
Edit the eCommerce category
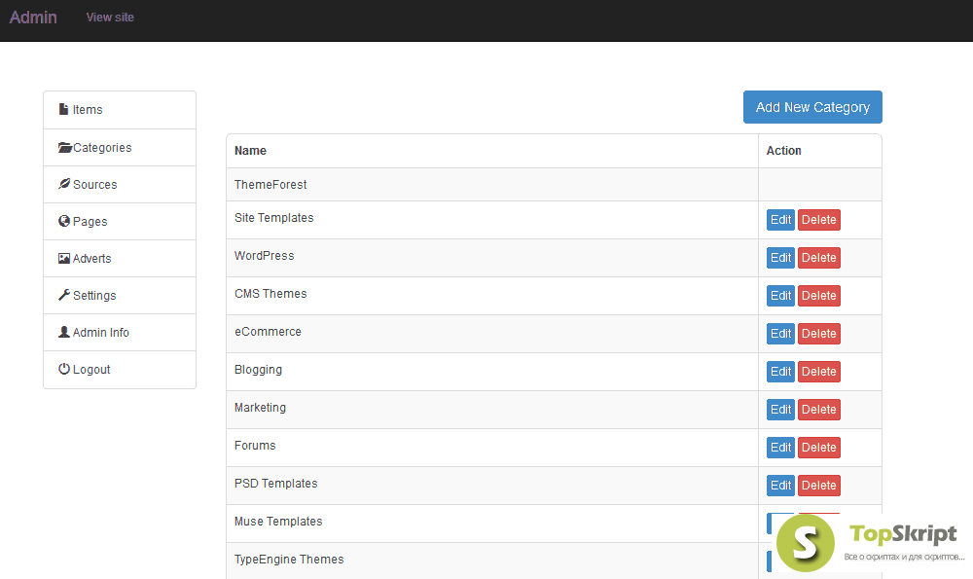tap(780, 333)
